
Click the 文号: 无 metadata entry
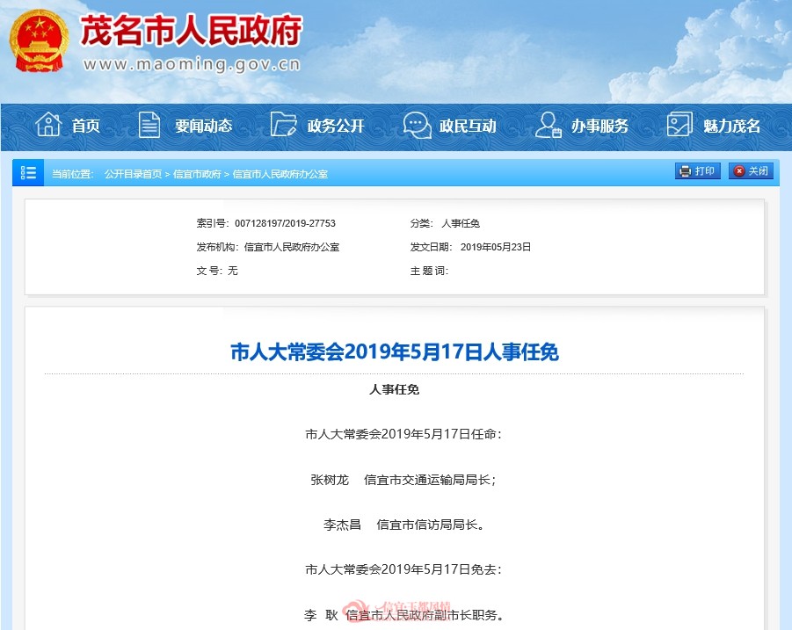(x=217, y=271)
